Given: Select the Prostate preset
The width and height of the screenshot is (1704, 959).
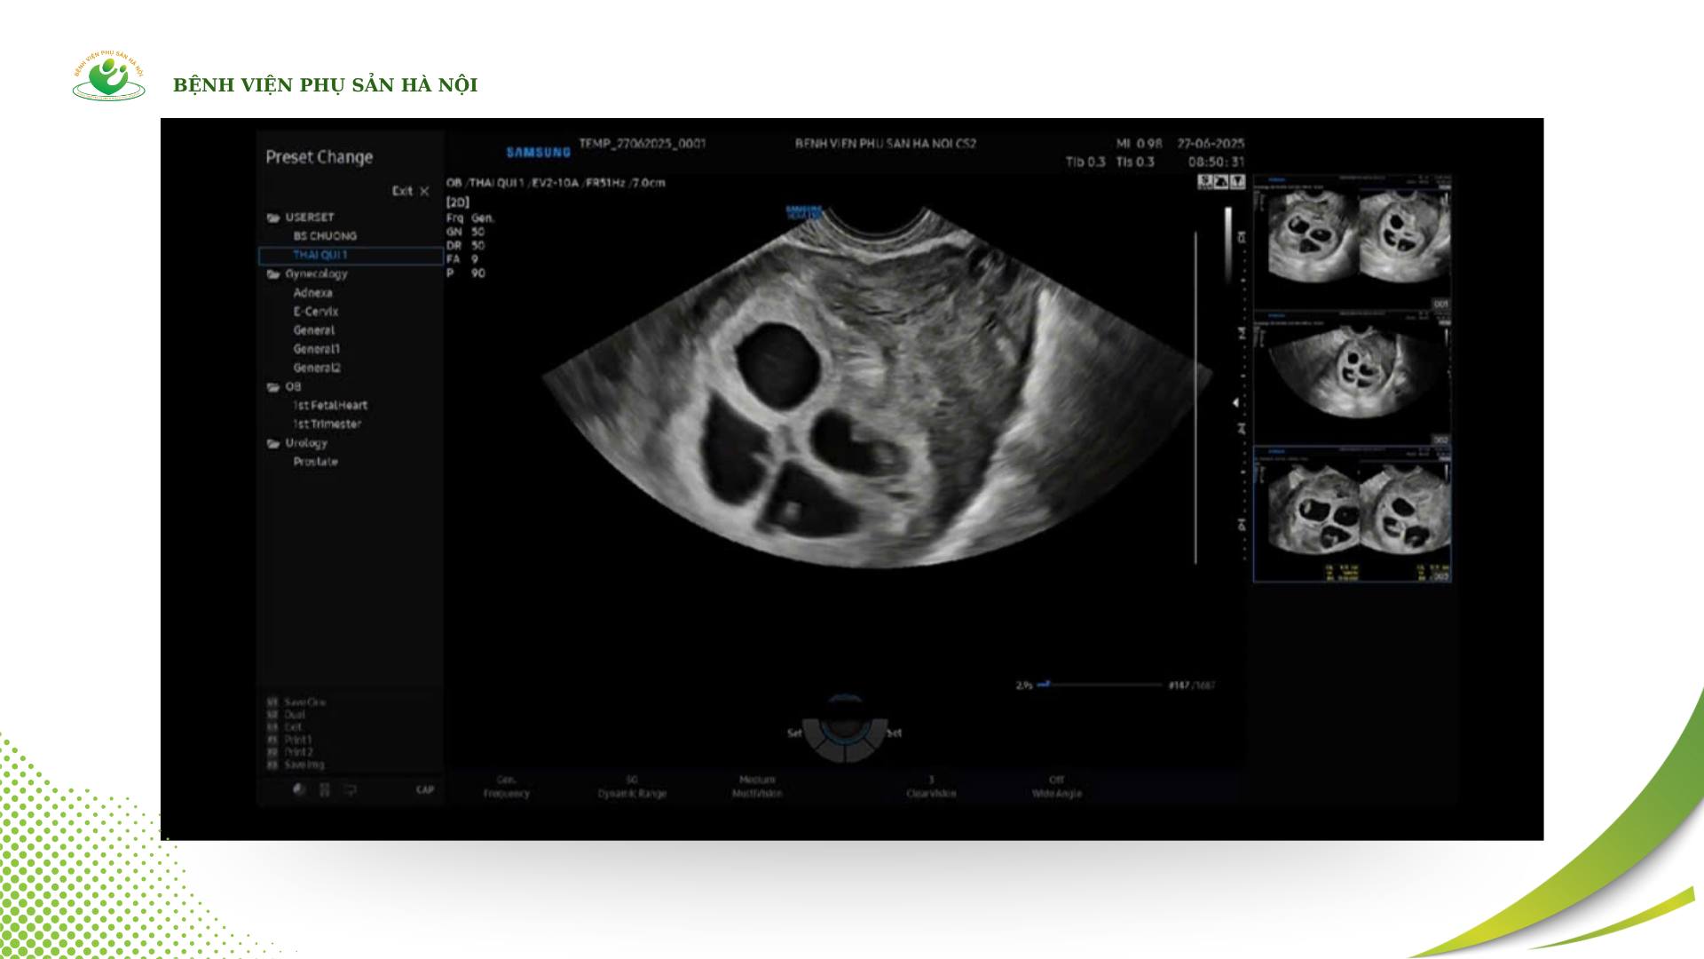Looking at the screenshot, I should tap(315, 462).
